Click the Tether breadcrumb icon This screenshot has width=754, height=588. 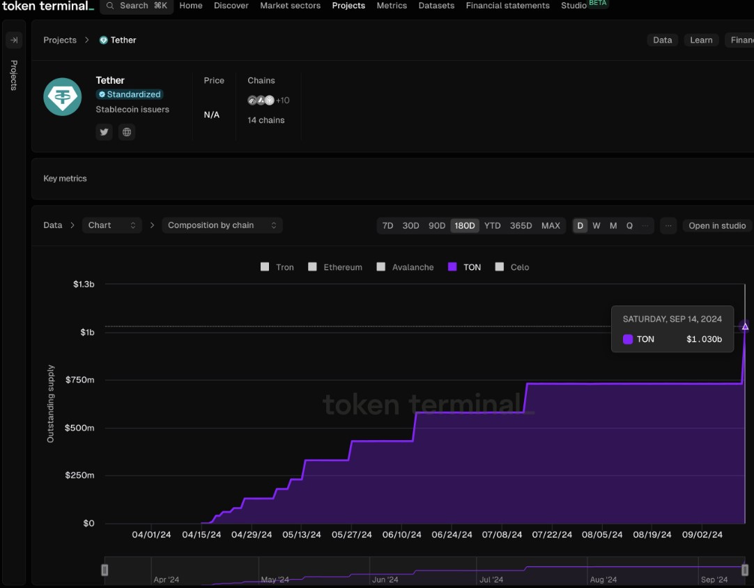(x=103, y=40)
